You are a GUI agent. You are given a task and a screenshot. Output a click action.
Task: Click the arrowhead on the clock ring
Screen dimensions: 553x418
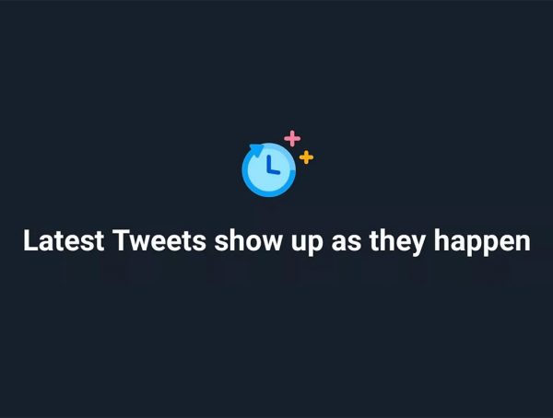coord(255,148)
